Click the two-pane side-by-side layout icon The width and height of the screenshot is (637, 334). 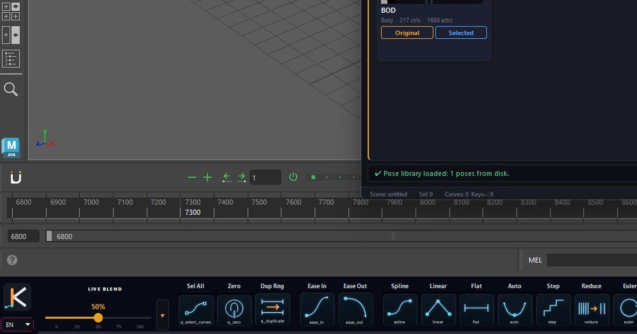point(11,35)
